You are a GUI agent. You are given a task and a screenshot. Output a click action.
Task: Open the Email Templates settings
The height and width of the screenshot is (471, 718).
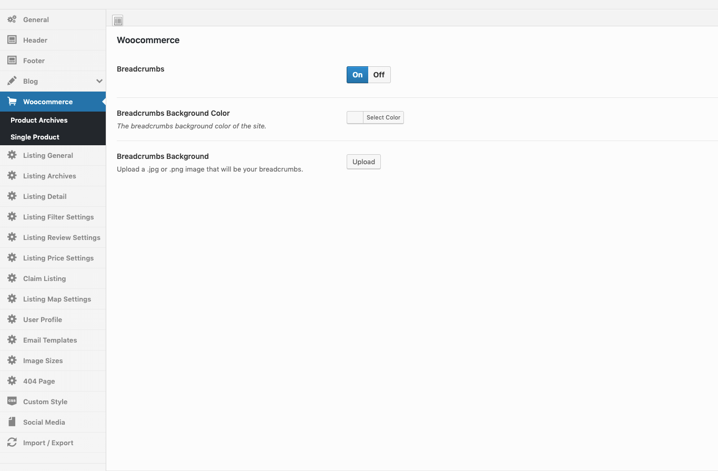[x=50, y=340]
